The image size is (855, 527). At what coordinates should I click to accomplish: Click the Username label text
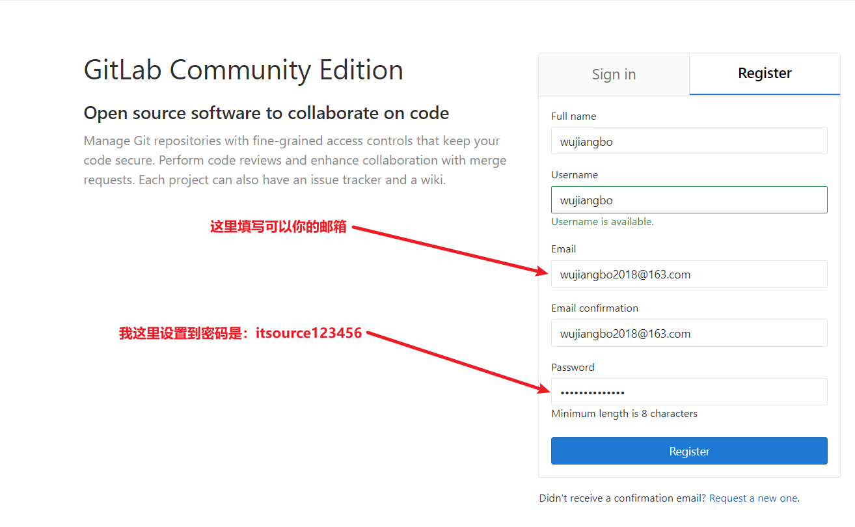pos(575,175)
